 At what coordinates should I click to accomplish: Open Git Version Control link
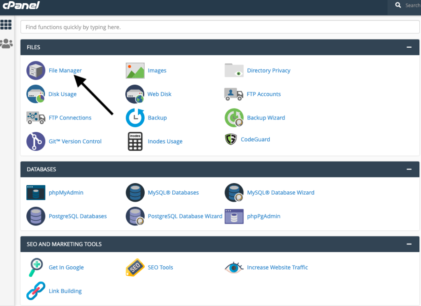[75, 141]
